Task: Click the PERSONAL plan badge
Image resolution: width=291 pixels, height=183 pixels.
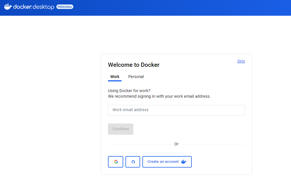Action: pyautogui.click(x=65, y=7)
